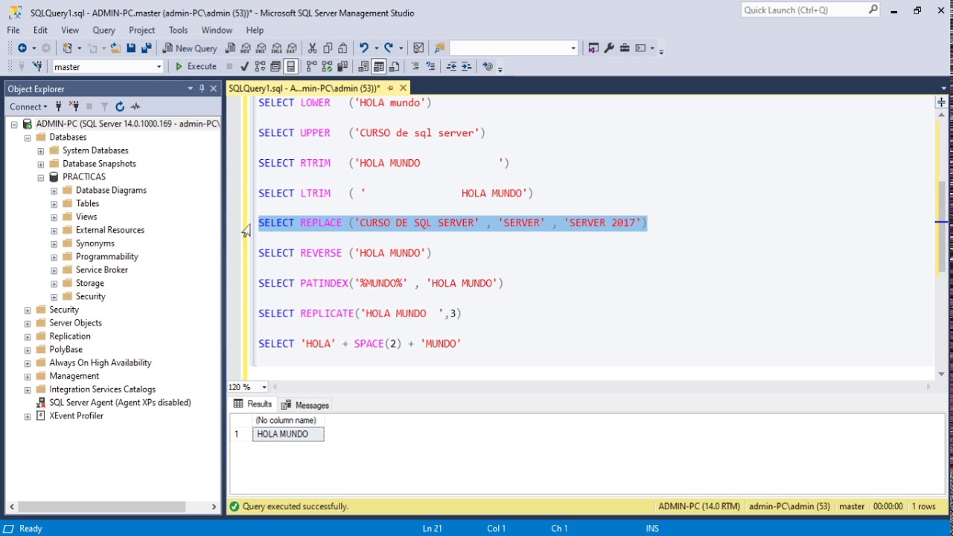
Task: Switch to the Results tab
Action: click(x=253, y=404)
